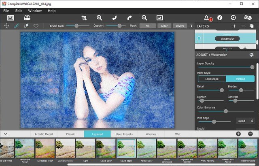Screen dimensions: 259x166
Task: Open the Edit menu
Action: click(x=19, y=10)
